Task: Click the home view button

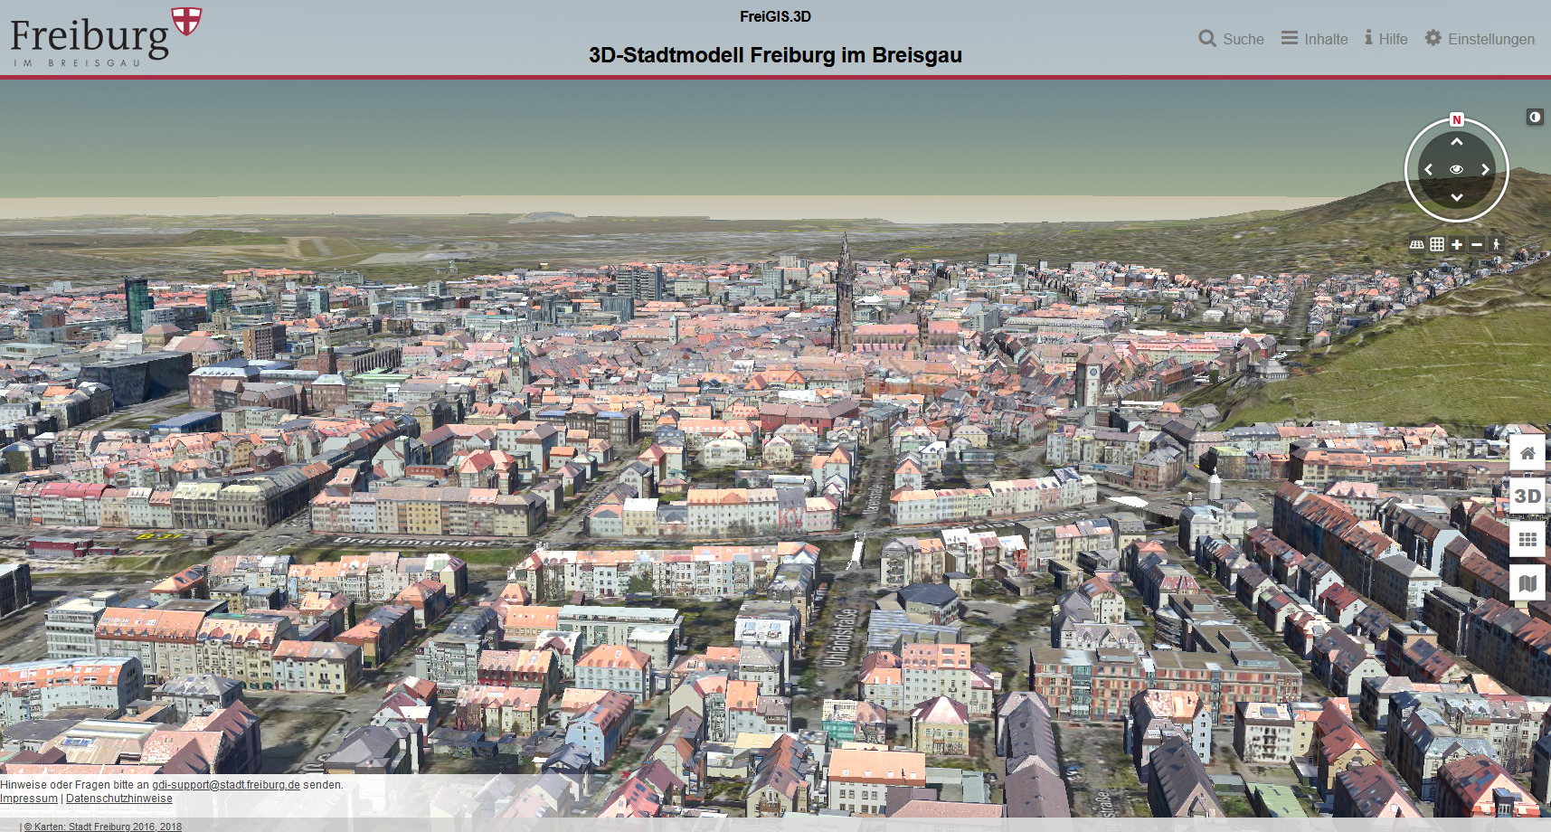Action: tap(1527, 453)
